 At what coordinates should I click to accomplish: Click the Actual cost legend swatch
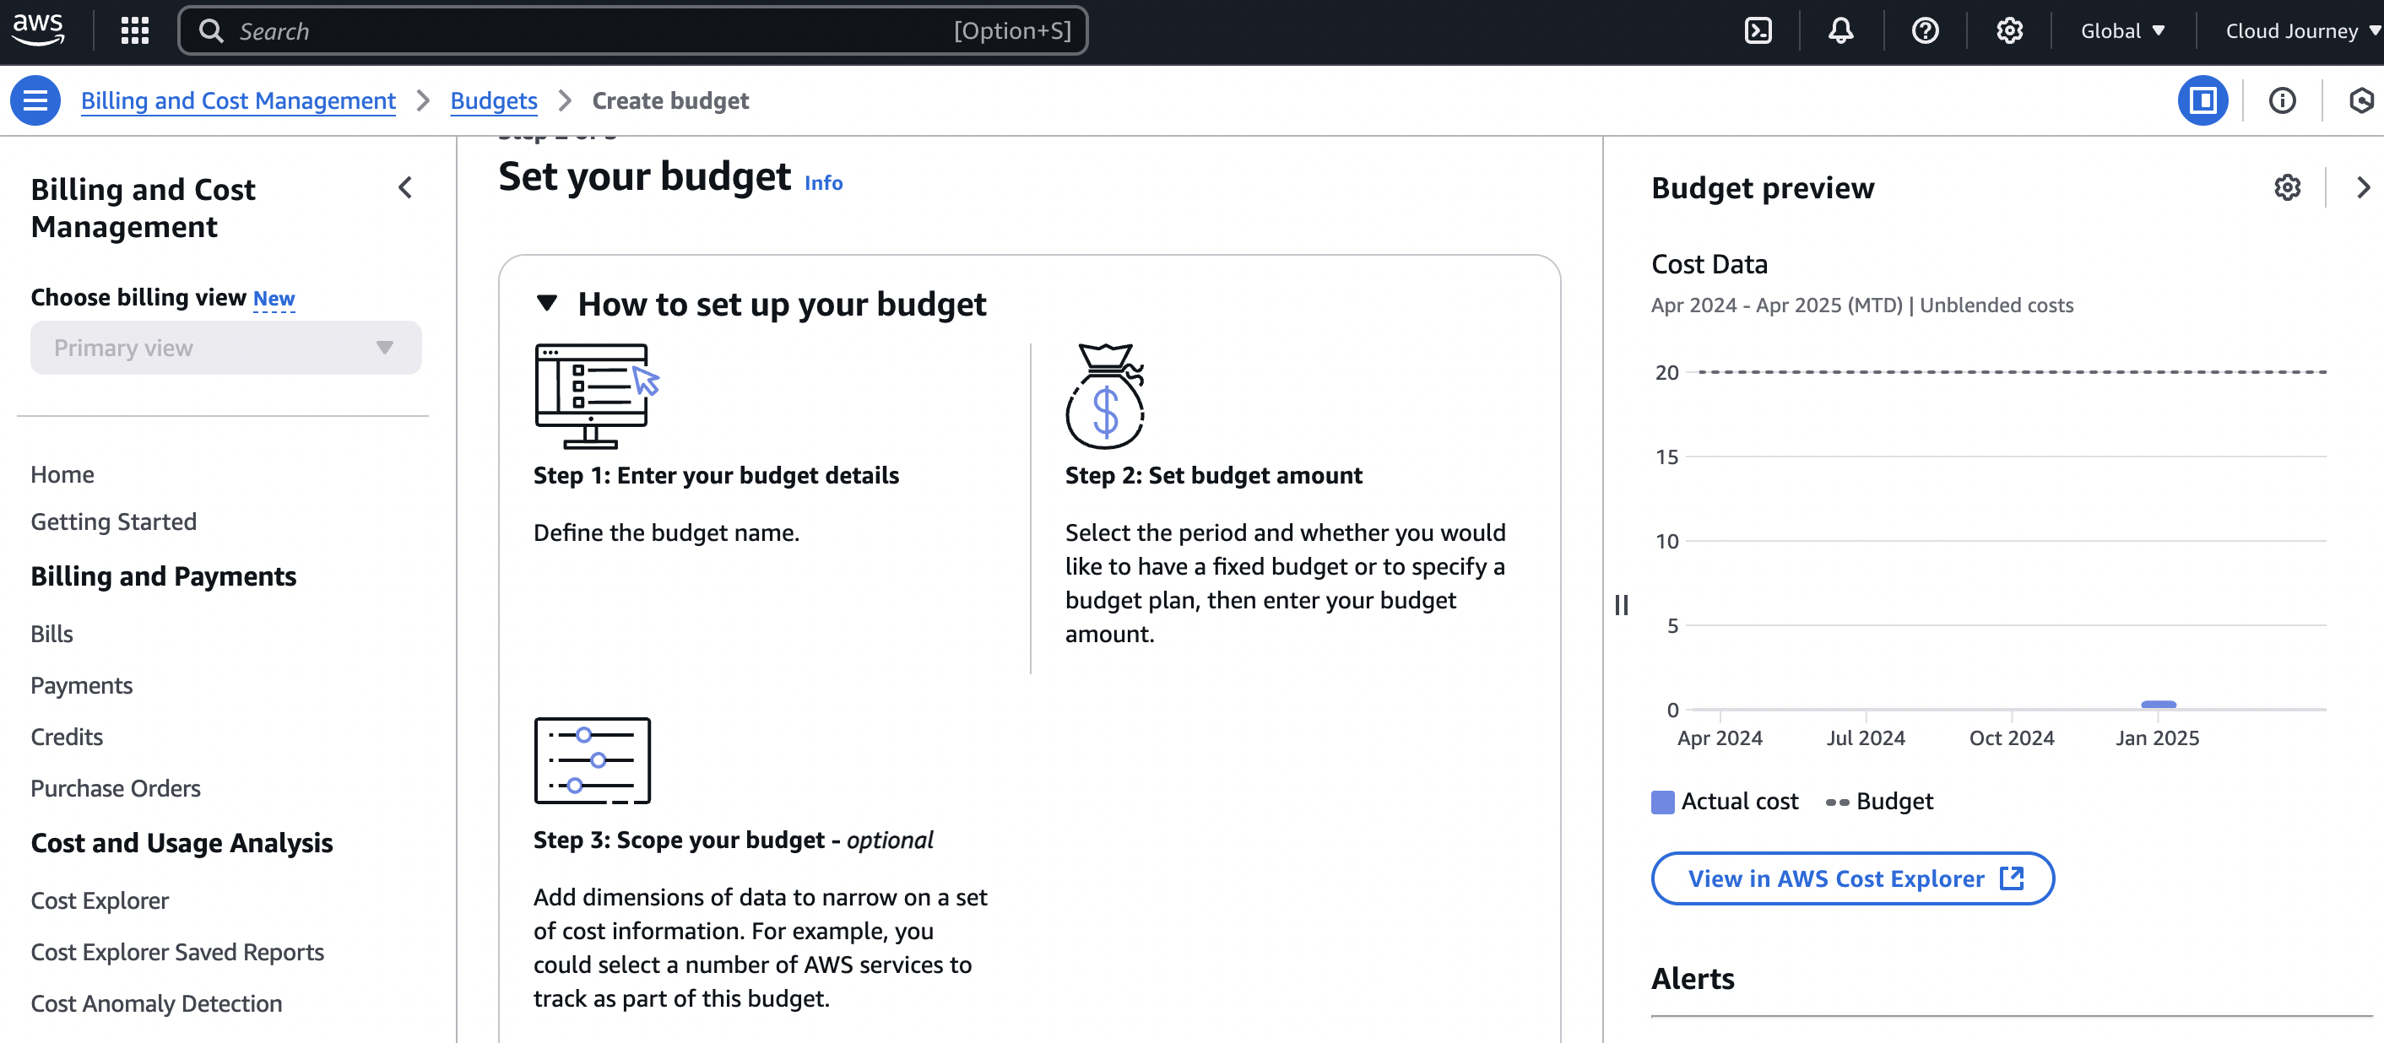[1662, 802]
